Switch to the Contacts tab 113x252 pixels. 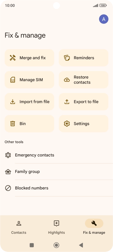[19, 228]
